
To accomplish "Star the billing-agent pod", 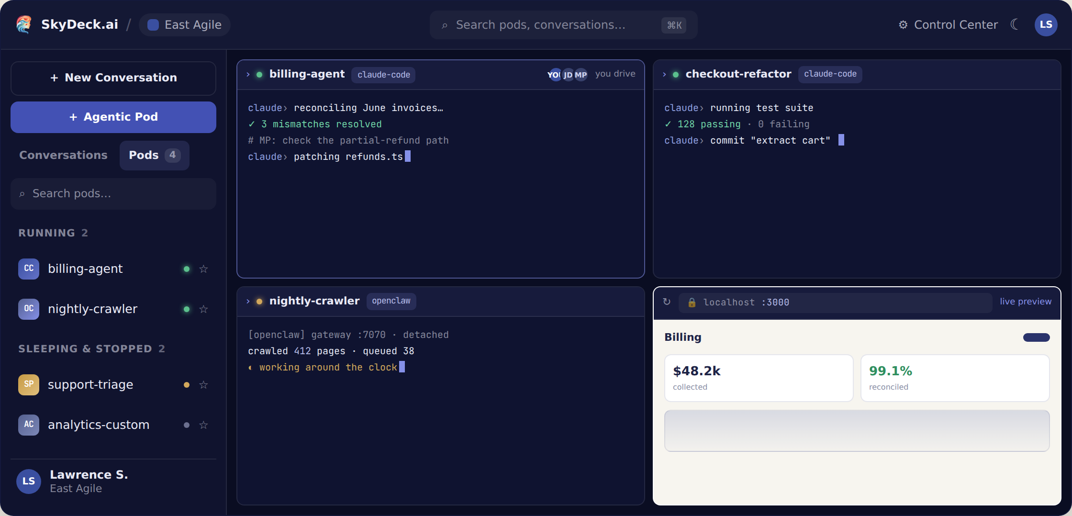I will pyautogui.click(x=203, y=269).
